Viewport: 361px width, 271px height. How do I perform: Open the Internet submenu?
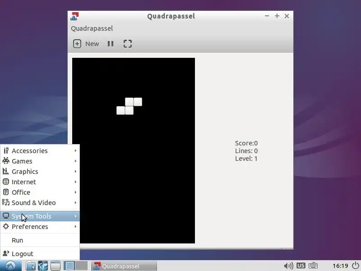coord(40,182)
